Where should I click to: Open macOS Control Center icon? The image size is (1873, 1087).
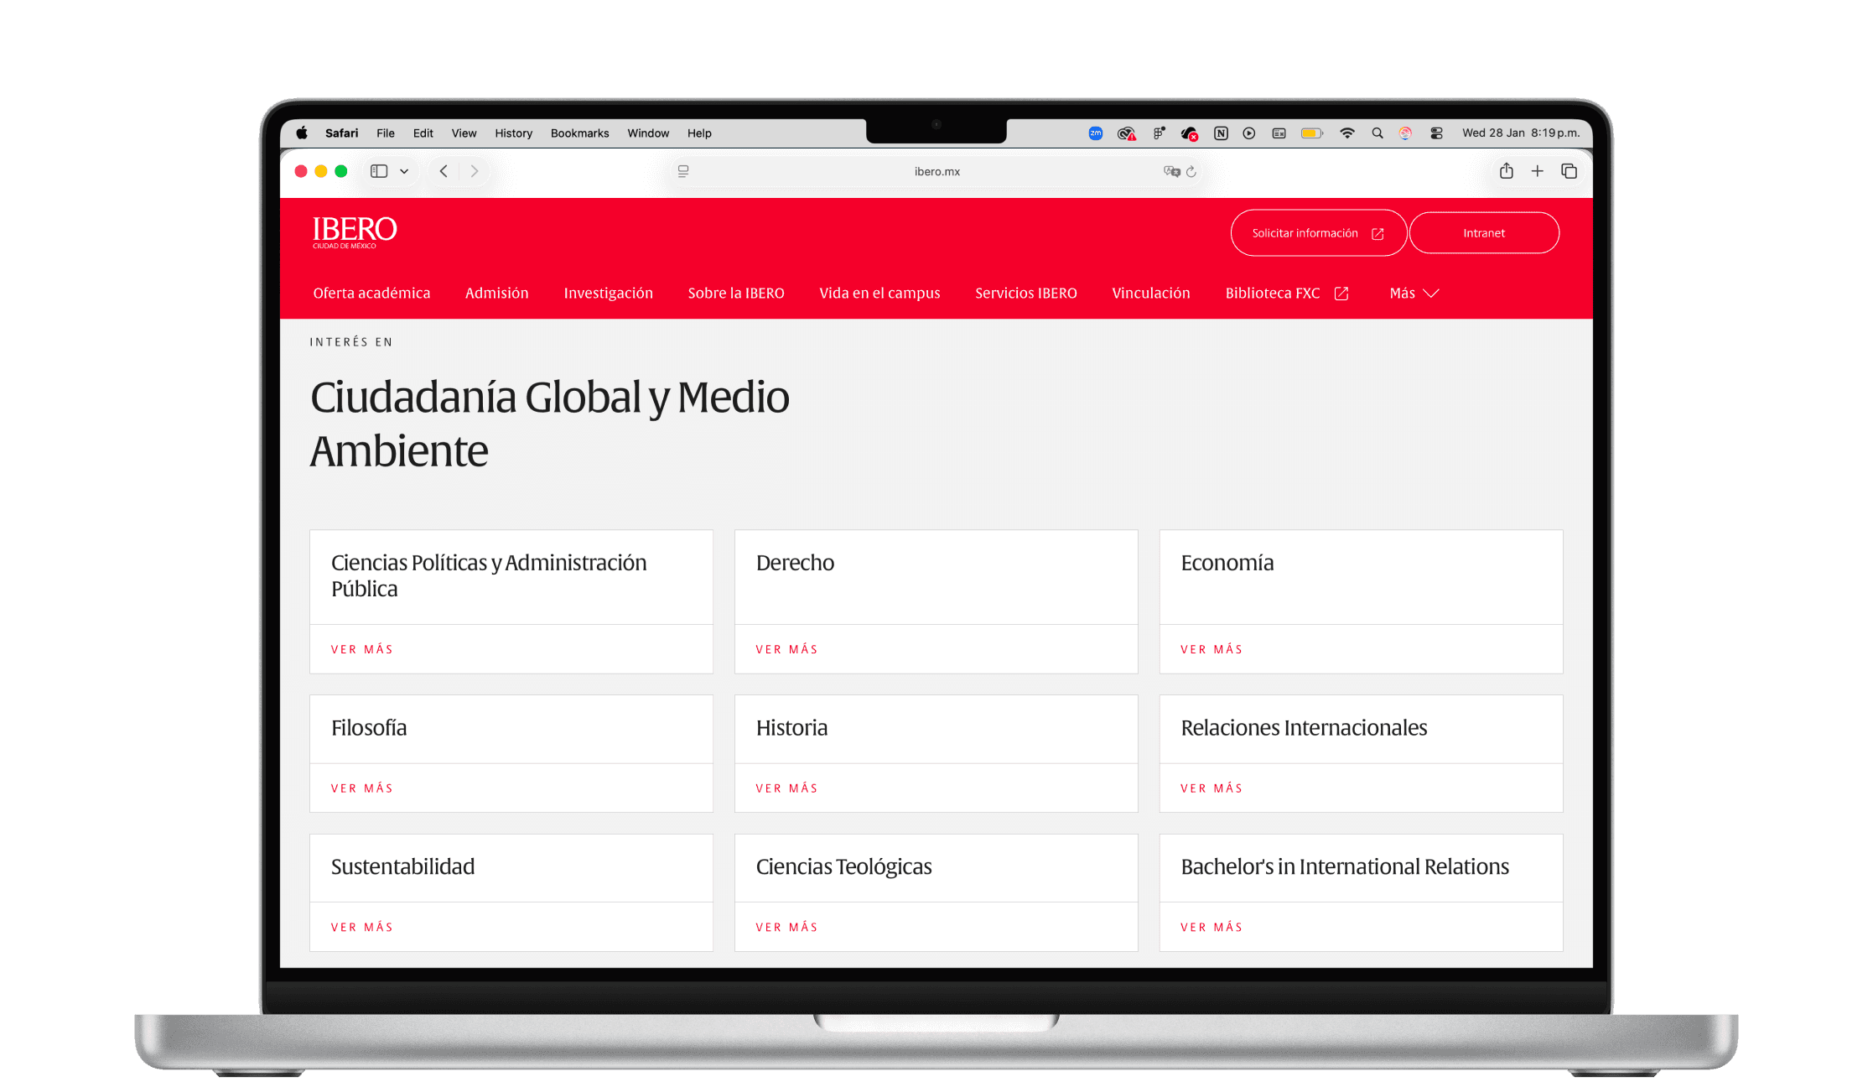pos(1436,133)
